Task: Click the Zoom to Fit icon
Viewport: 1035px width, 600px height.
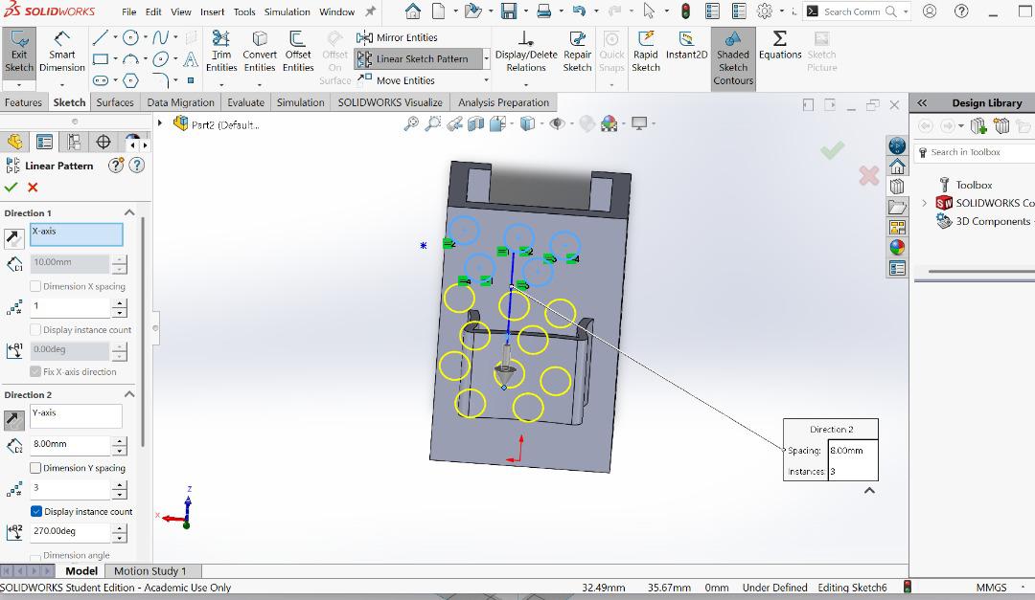Action: coord(410,124)
